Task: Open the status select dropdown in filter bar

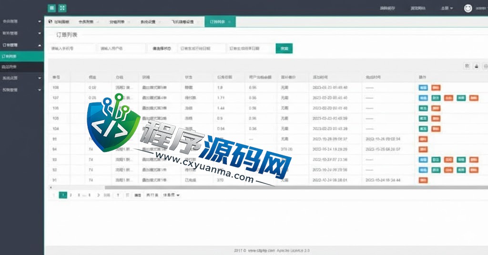Action: 162,49
